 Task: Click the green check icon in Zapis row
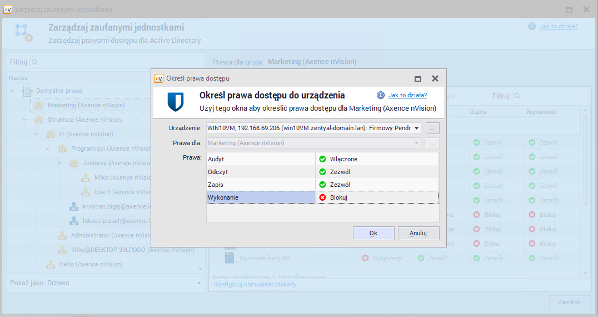coord(322,185)
